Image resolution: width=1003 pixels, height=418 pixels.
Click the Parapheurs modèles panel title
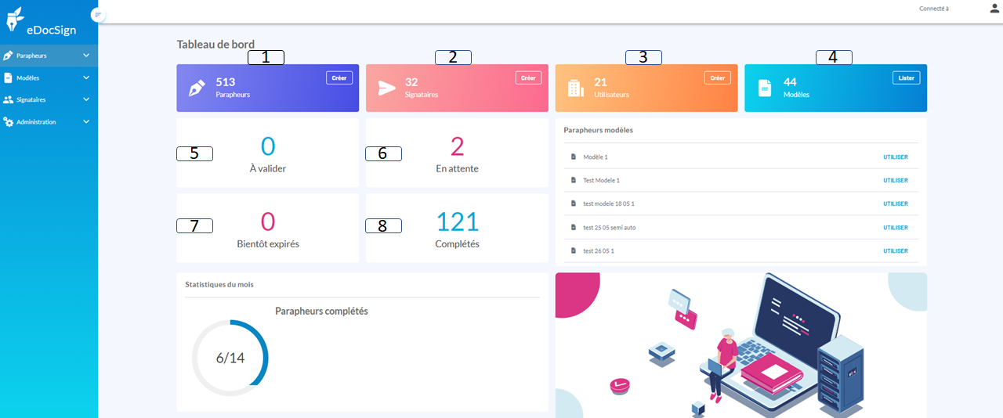pyautogui.click(x=599, y=130)
